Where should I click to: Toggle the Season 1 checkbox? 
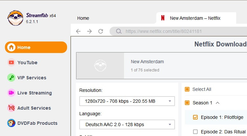pos(187,103)
